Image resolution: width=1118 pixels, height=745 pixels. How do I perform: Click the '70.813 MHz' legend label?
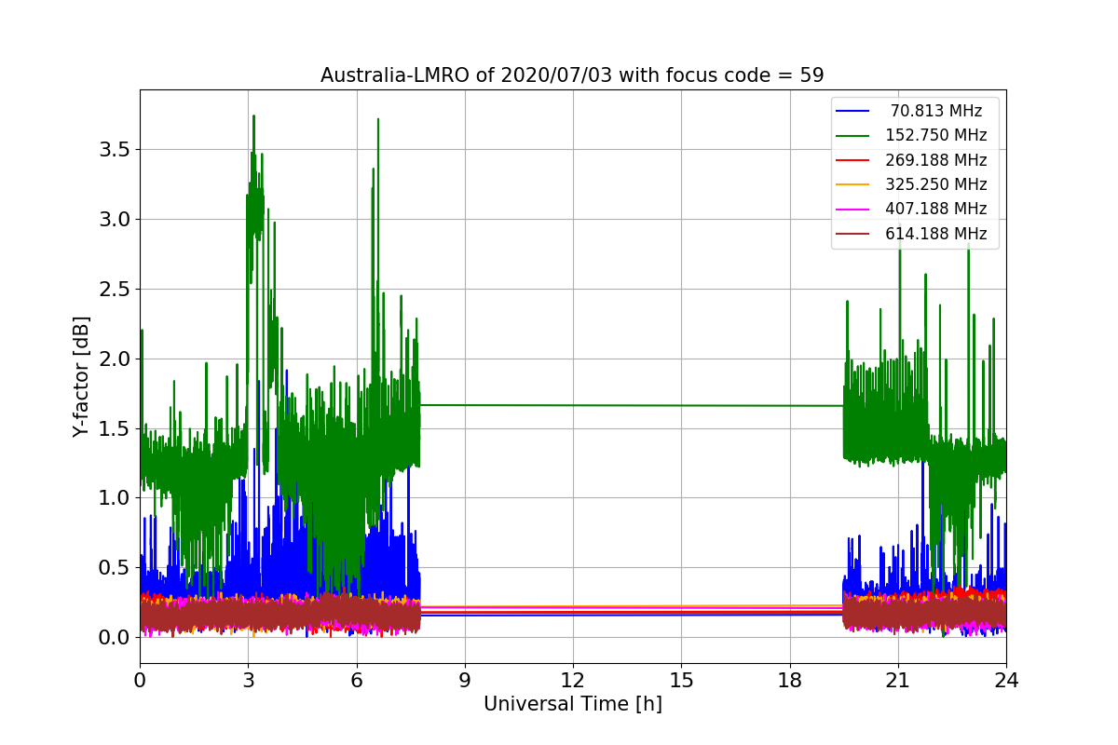point(936,111)
